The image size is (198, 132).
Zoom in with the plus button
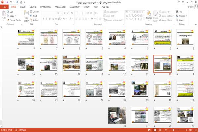[186, 130]
